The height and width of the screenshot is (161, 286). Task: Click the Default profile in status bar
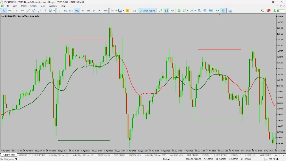167,159
